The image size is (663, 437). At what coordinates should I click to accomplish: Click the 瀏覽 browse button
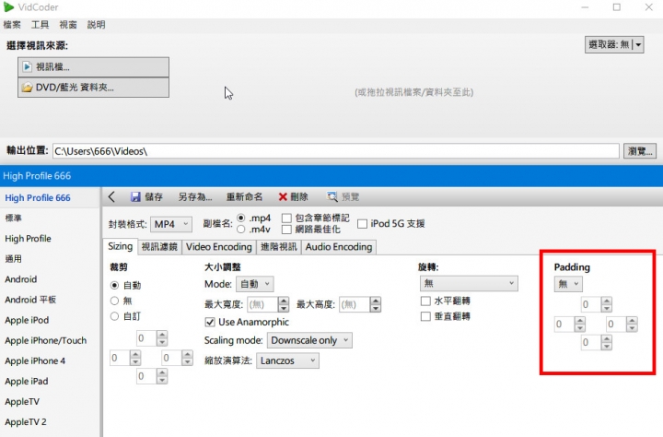(x=640, y=151)
